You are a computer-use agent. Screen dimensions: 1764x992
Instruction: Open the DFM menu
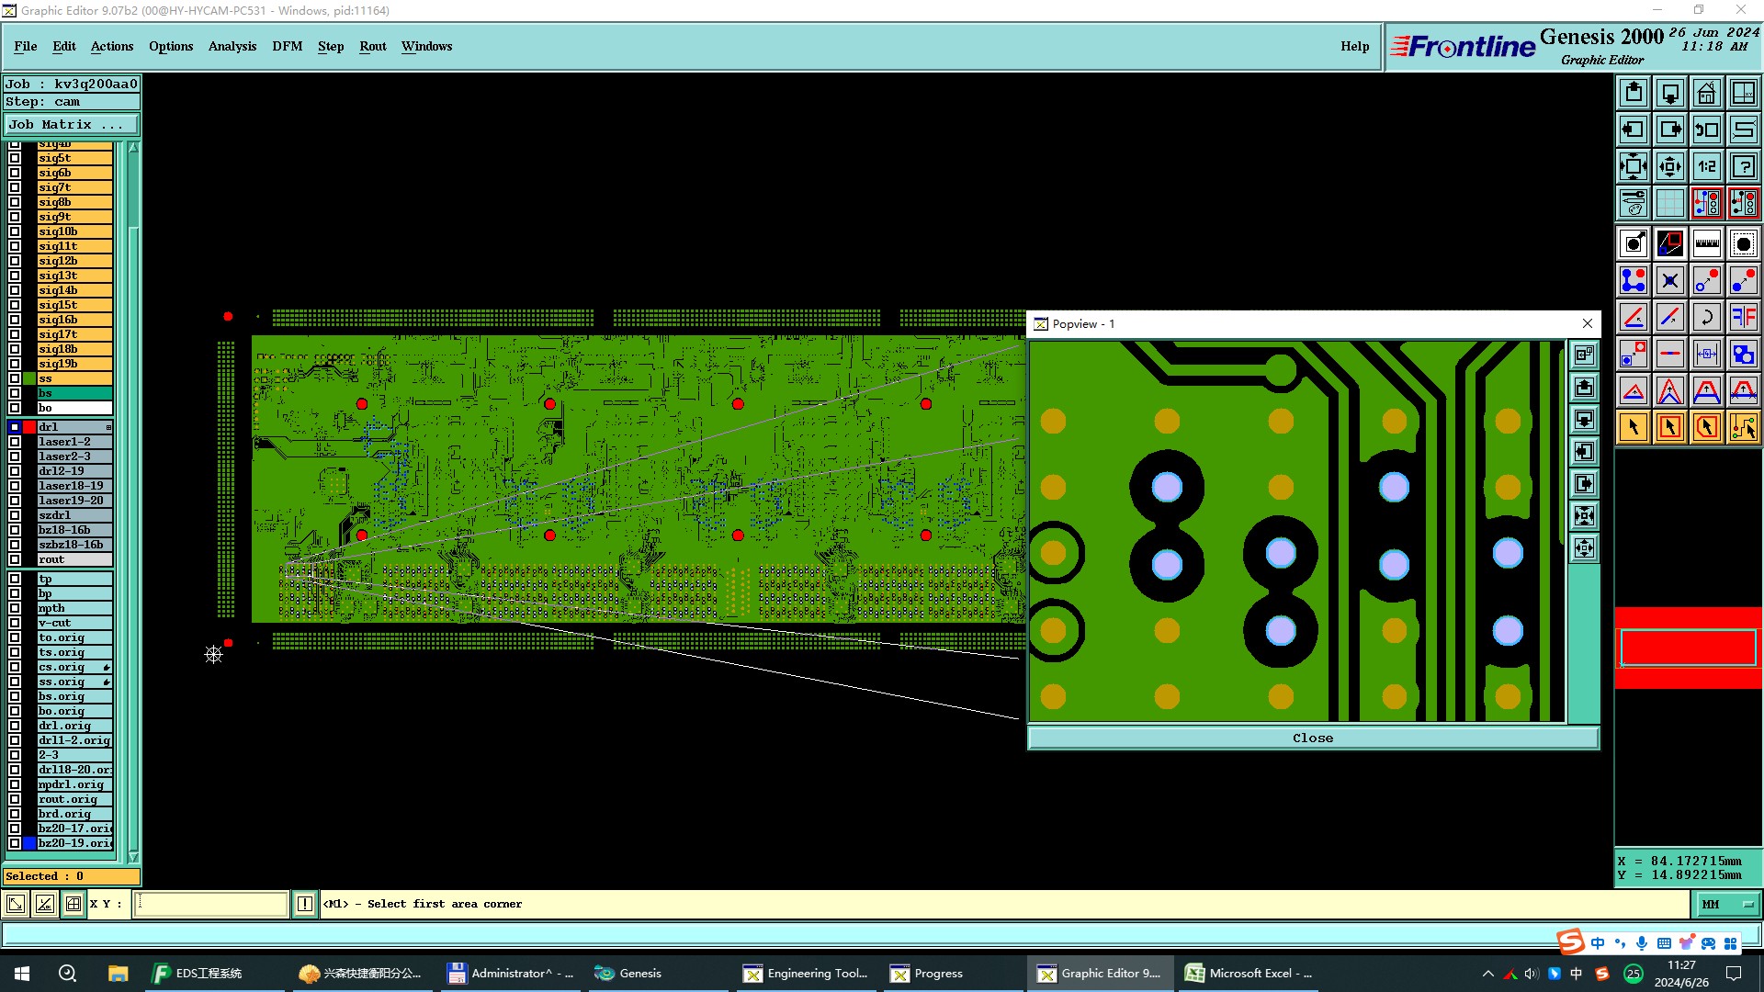tap(288, 46)
